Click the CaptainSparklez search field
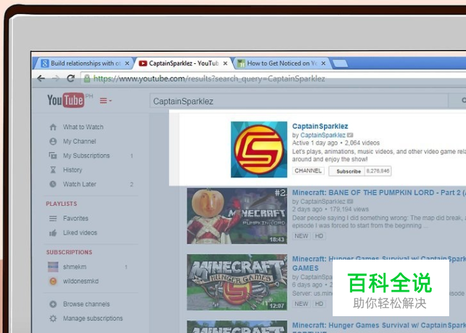The image size is (466, 333). pyautogui.click(x=298, y=101)
